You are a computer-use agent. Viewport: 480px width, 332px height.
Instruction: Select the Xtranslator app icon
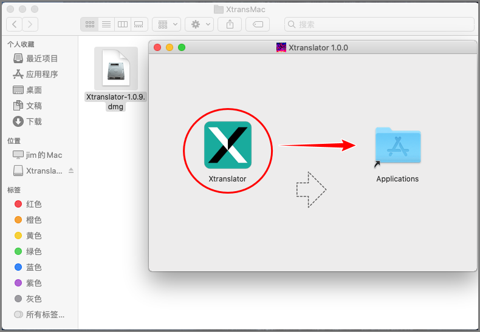coord(228,145)
